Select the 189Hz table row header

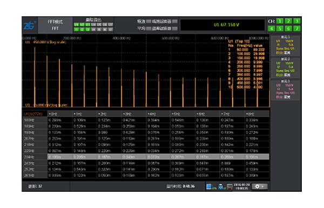tap(35, 126)
